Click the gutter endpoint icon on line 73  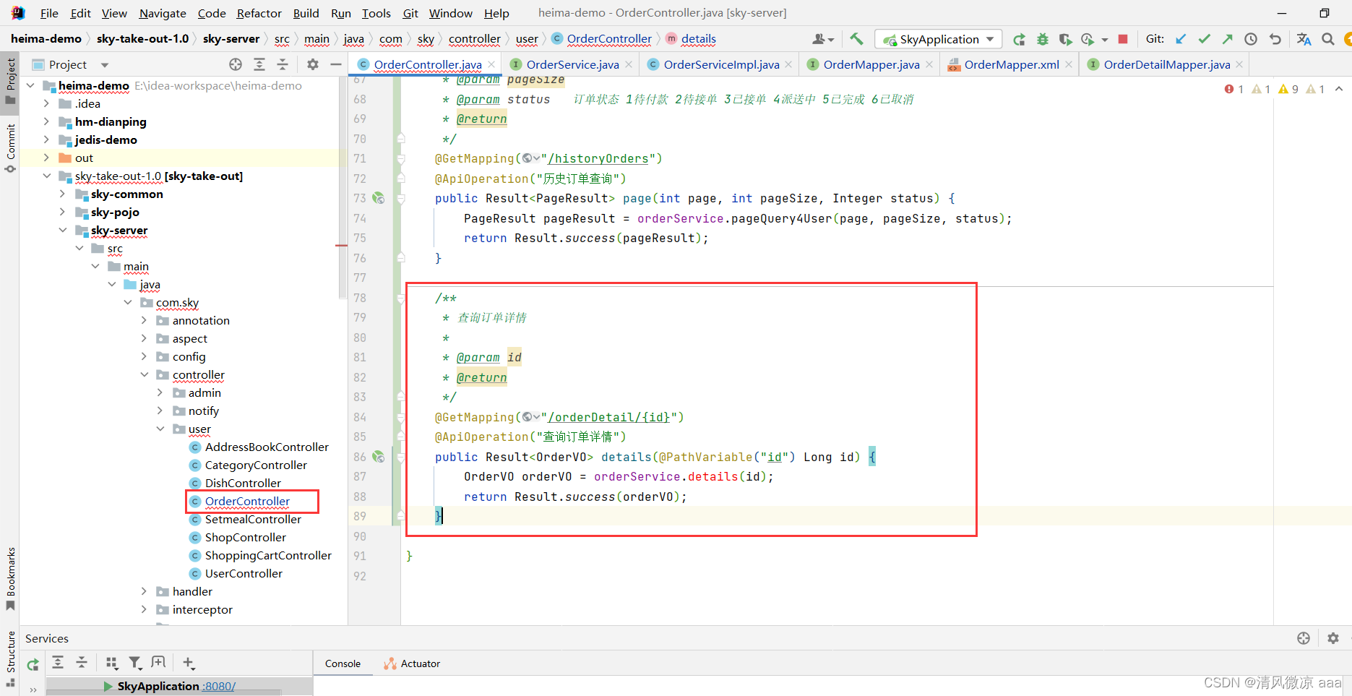click(378, 198)
